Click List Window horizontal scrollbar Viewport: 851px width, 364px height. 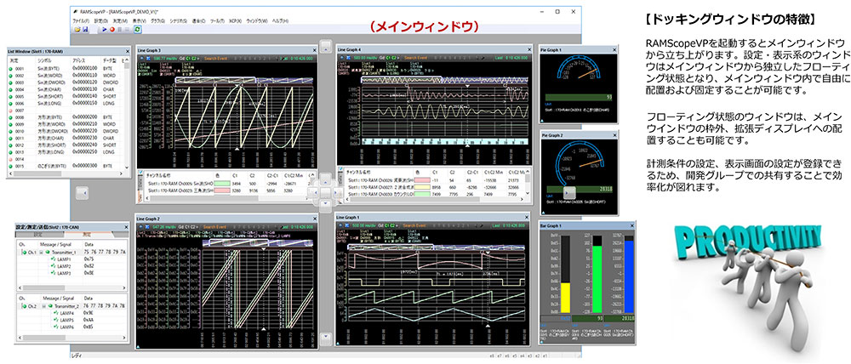(x=66, y=174)
